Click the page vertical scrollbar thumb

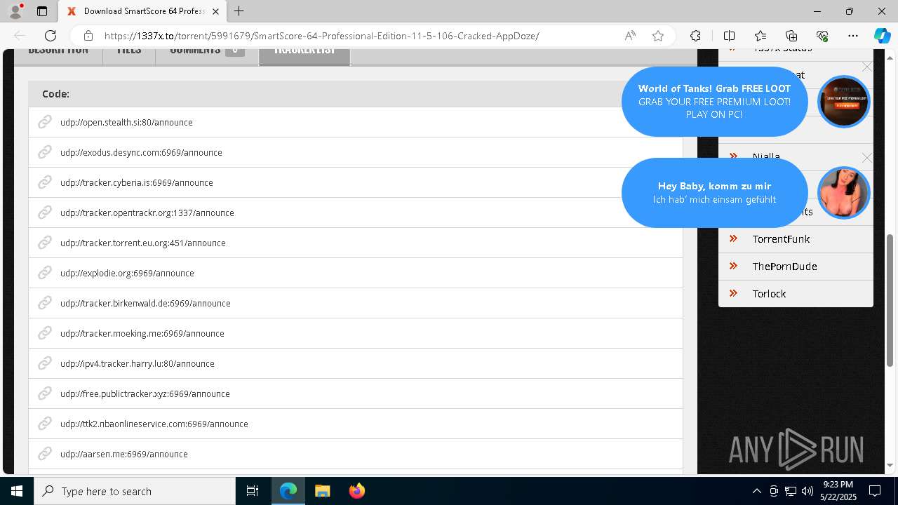pos(890,300)
